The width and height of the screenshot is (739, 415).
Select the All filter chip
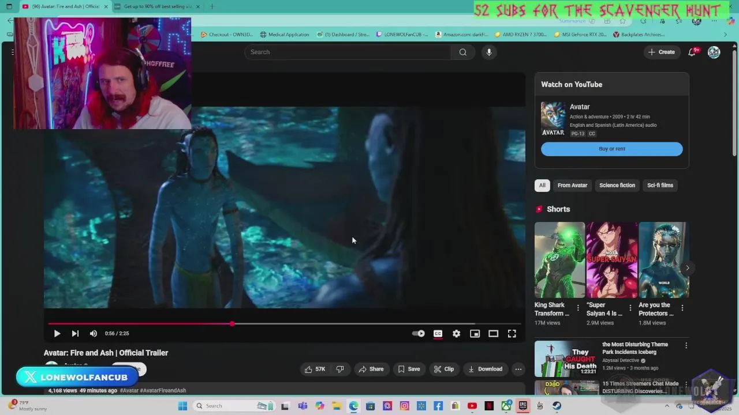click(542, 185)
